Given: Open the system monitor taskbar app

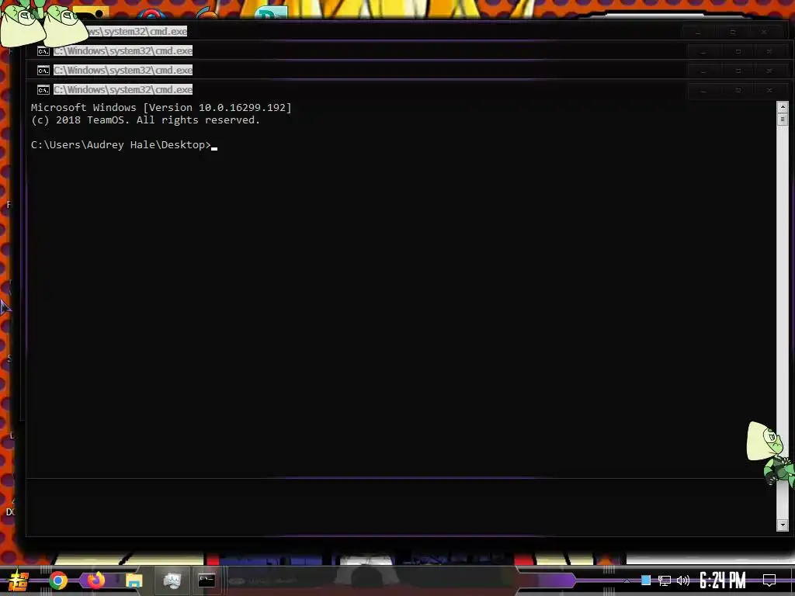Looking at the screenshot, I should tap(172, 580).
